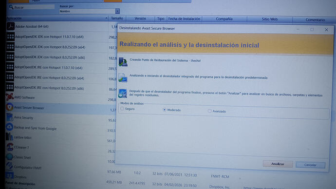This screenshot has width=336, height=189.
Task: Click the AdoptOpenJDK JRE 11.0.7.10 (x64) icon
Action: click(x=10, y=67)
